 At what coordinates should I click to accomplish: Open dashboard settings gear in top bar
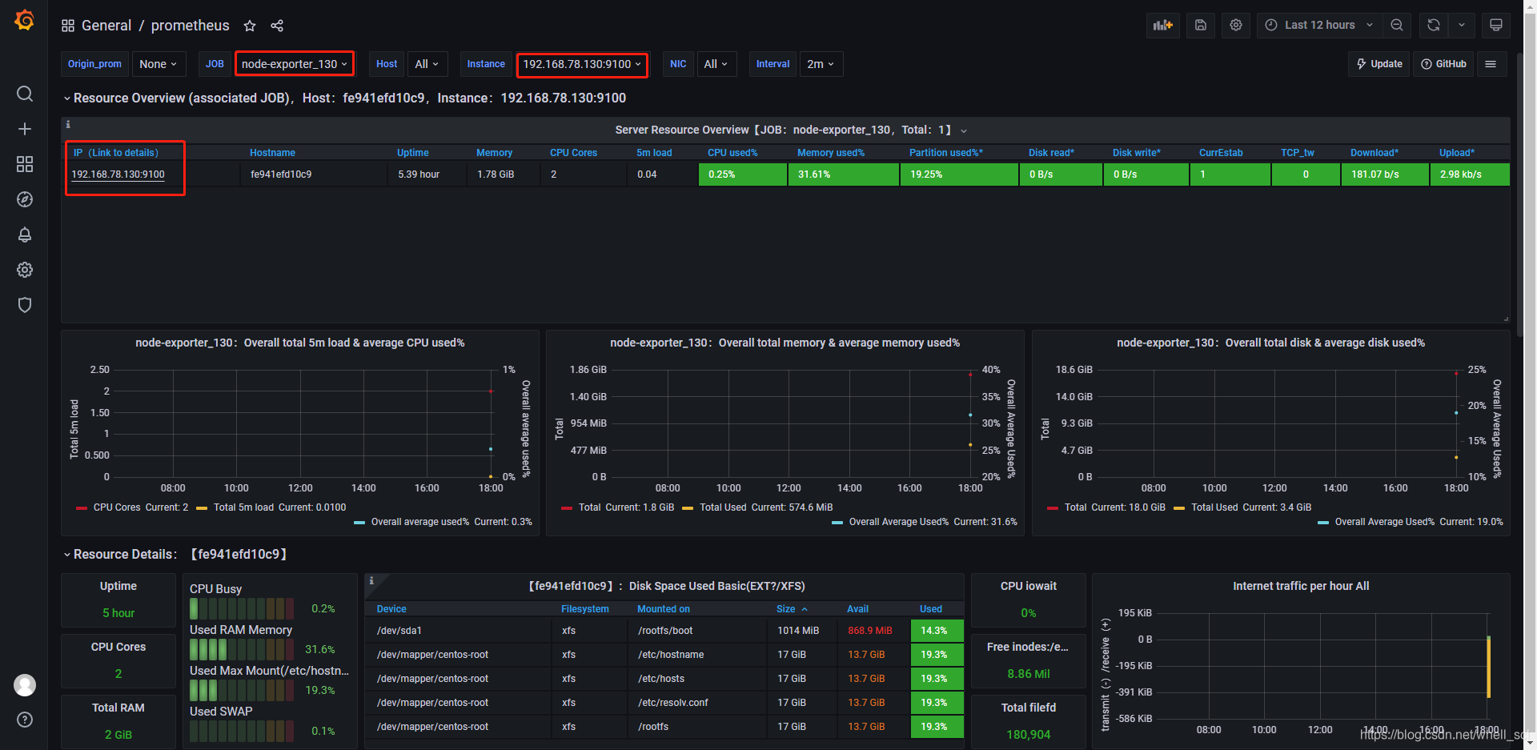tap(1236, 25)
